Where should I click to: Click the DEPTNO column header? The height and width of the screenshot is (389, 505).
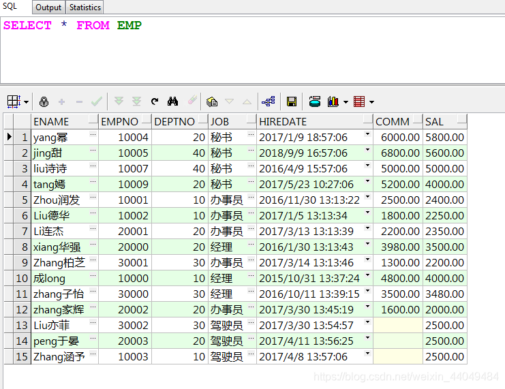pos(180,121)
